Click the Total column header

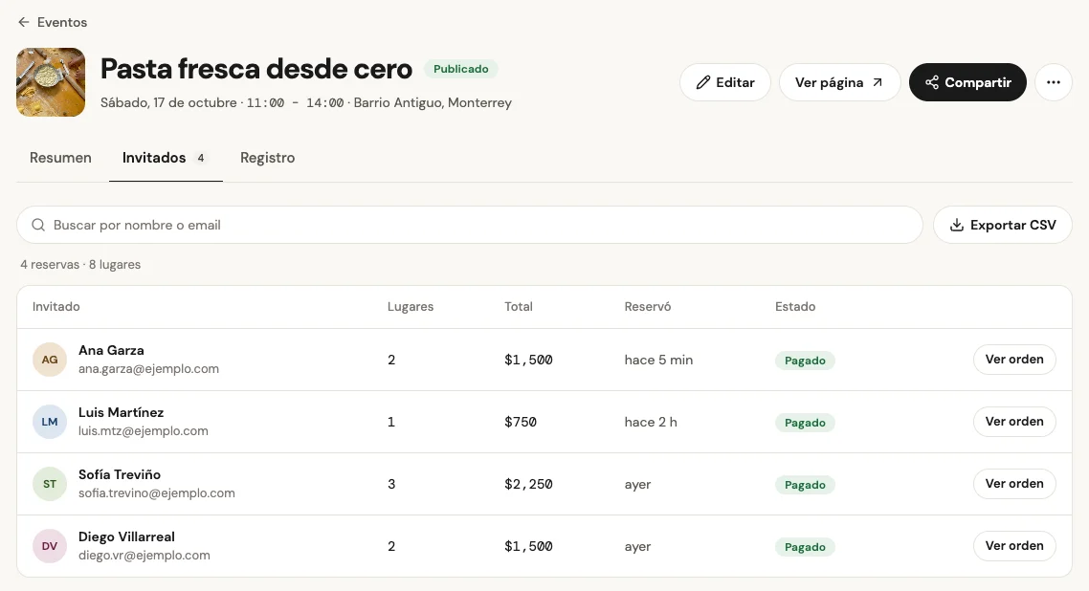click(518, 307)
